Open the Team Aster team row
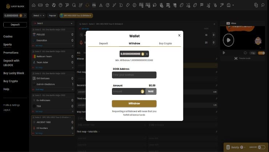 53,62
